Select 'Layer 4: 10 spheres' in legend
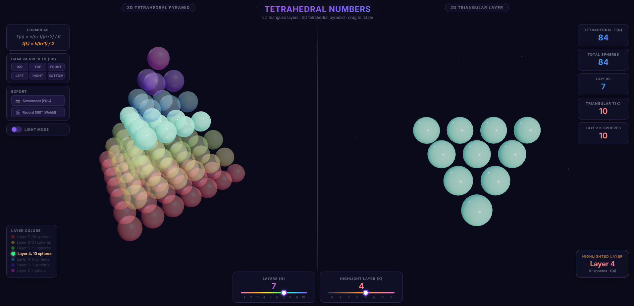Image resolution: width=634 pixels, height=306 pixels. click(x=32, y=254)
